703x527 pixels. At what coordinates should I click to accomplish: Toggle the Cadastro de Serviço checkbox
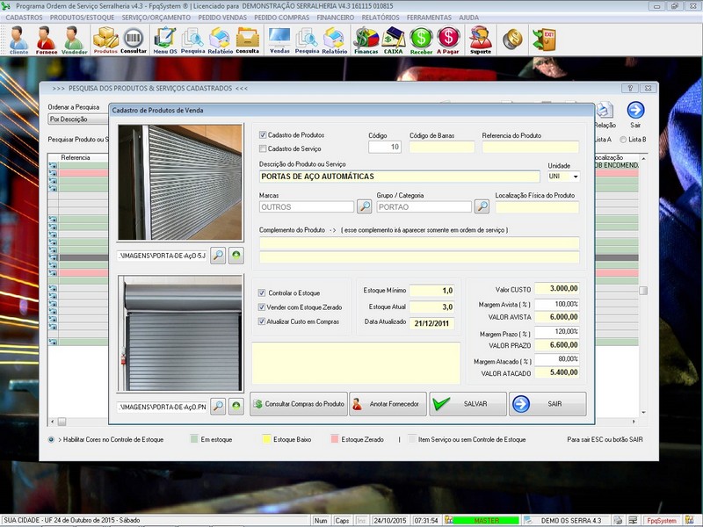coord(264,149)
